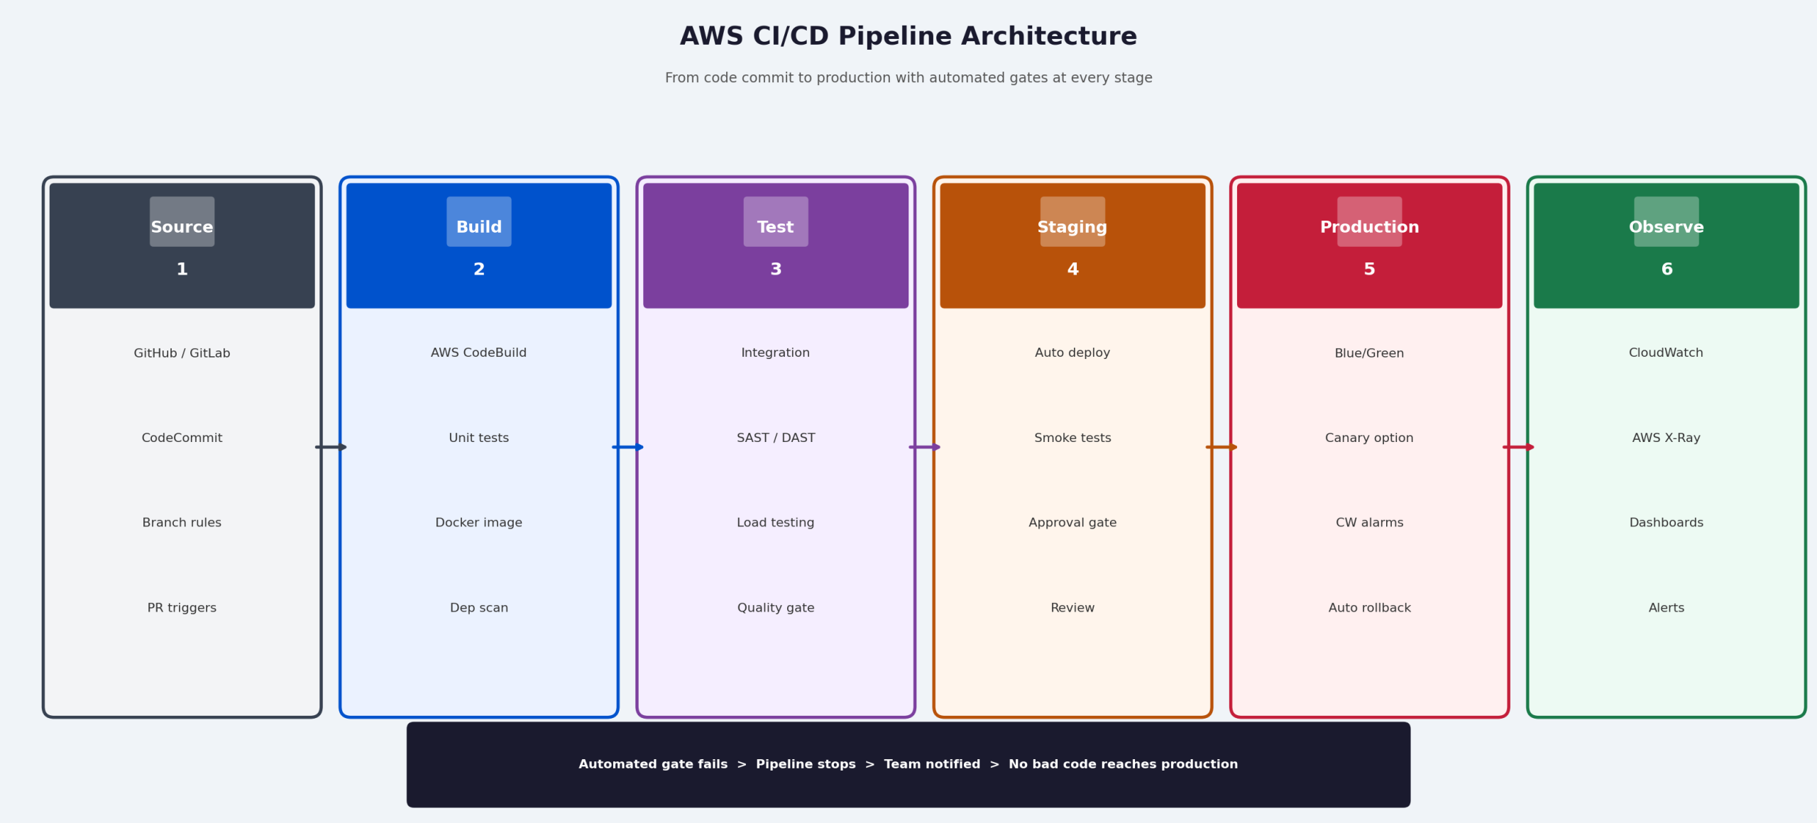
Task: Click the Production stage header
Action: click(1370, 245)
